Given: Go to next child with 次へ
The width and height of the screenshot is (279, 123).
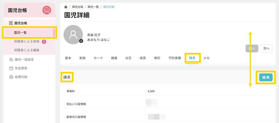Looking at the screenshot, I should pos(266,48).
